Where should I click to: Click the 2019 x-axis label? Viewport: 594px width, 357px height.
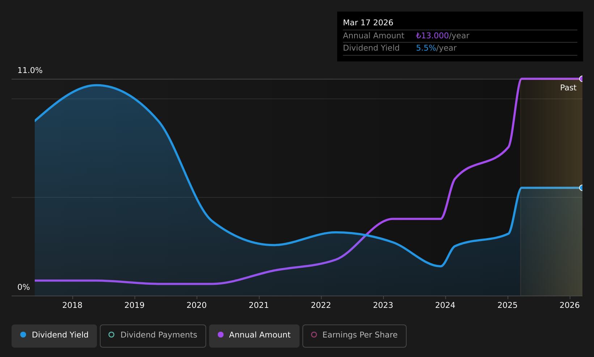tap(135, 305)
